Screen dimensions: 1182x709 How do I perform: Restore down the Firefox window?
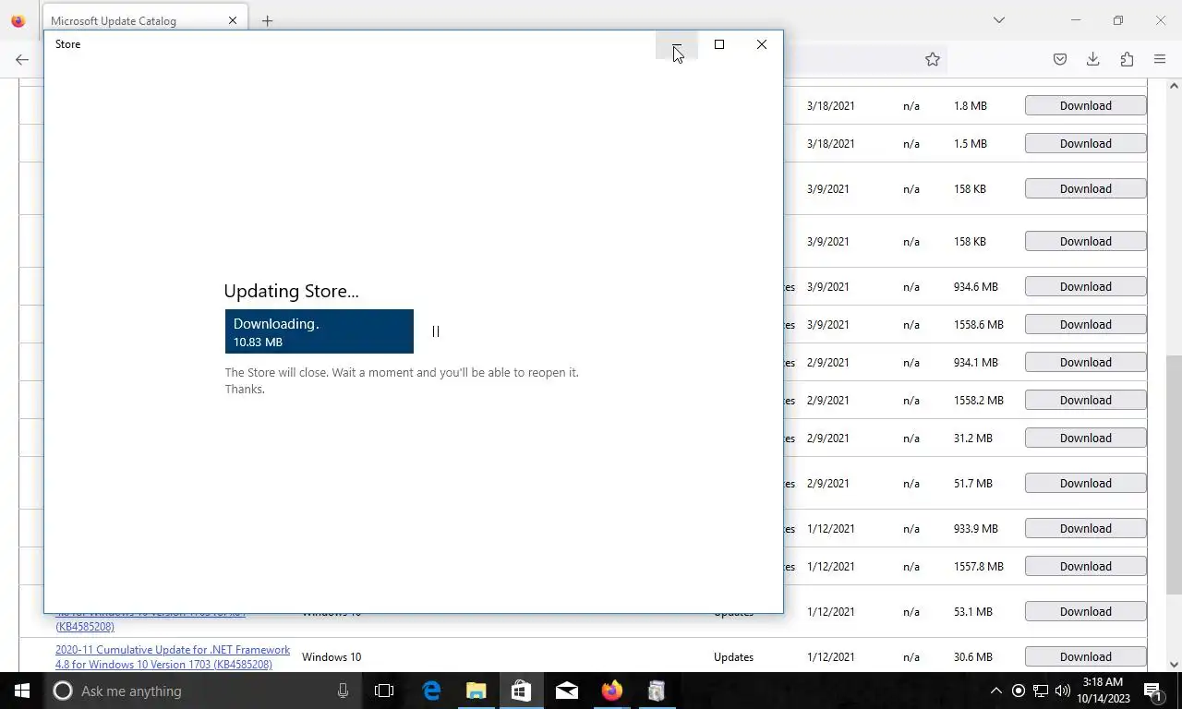pyautogui.click(x=1118, y=20)
